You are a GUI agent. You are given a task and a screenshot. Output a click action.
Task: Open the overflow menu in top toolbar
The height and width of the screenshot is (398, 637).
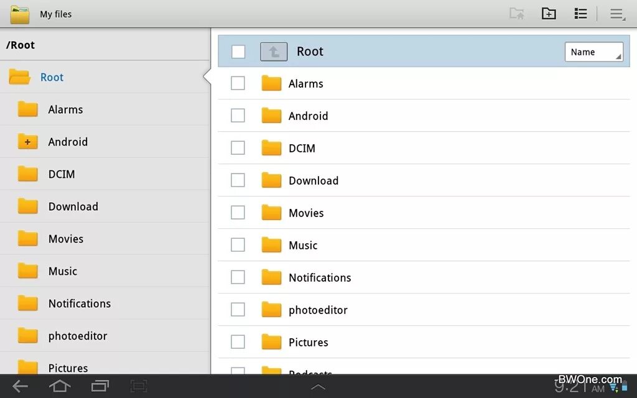[x=617, y=14]
